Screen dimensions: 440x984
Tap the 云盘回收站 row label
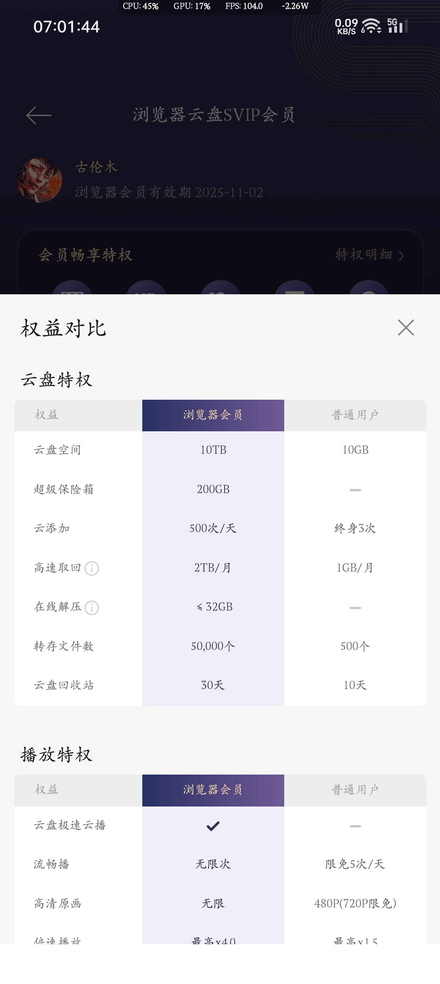point(64,685)
